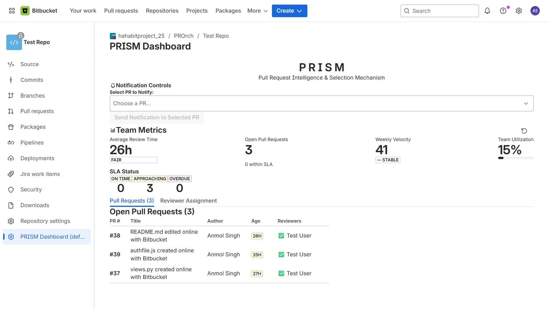Open Pipelines in the sidebar
The height and width of the screenshot is (309, 549).
[32, 142]
